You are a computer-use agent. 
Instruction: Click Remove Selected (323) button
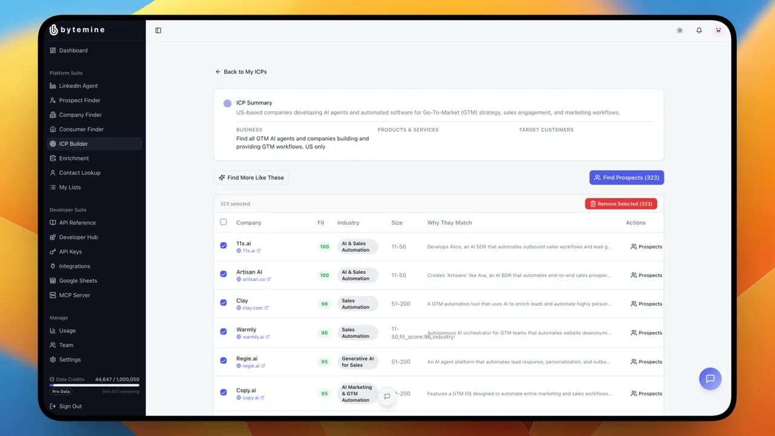[621, 204]
